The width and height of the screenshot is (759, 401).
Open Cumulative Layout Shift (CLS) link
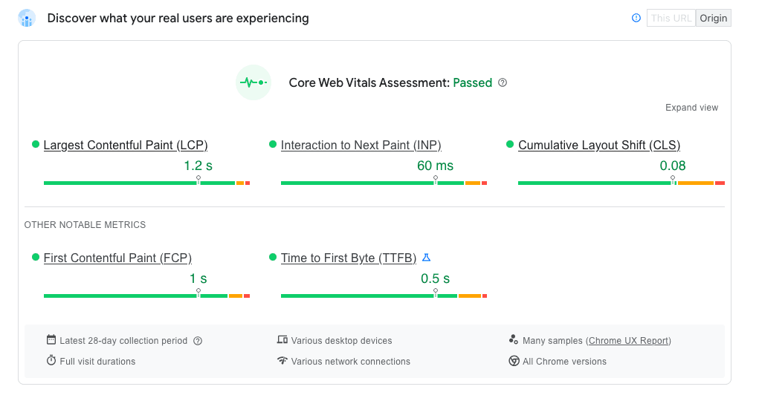tap(599, 145)
